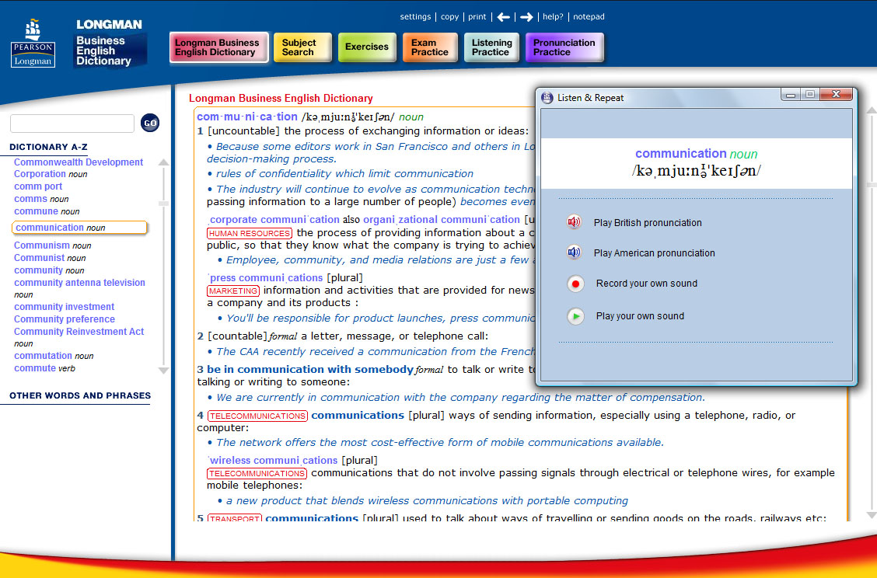Image resolution: width=877 pixels, height=578 pixels.
Task: Open the Exam Practice tab
Action: click(430, 47)
